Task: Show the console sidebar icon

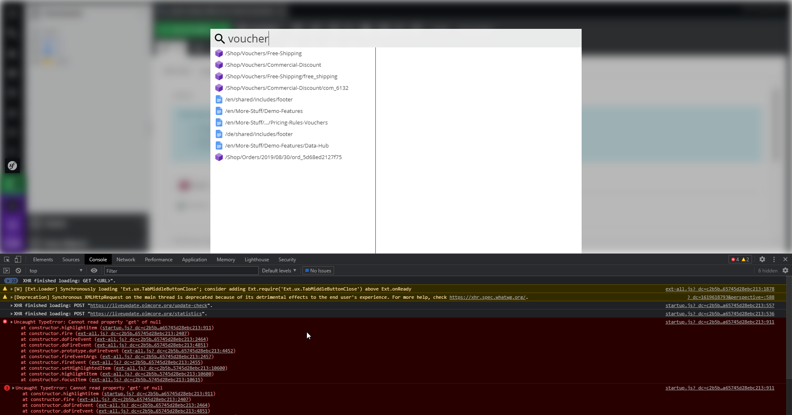Action: 6,271
